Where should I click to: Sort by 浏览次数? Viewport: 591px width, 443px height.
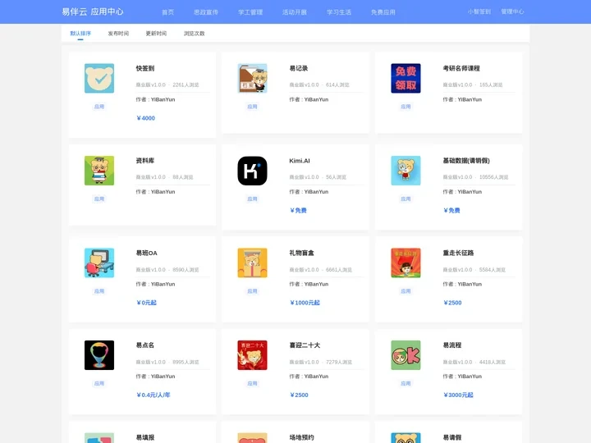point(194,34)
